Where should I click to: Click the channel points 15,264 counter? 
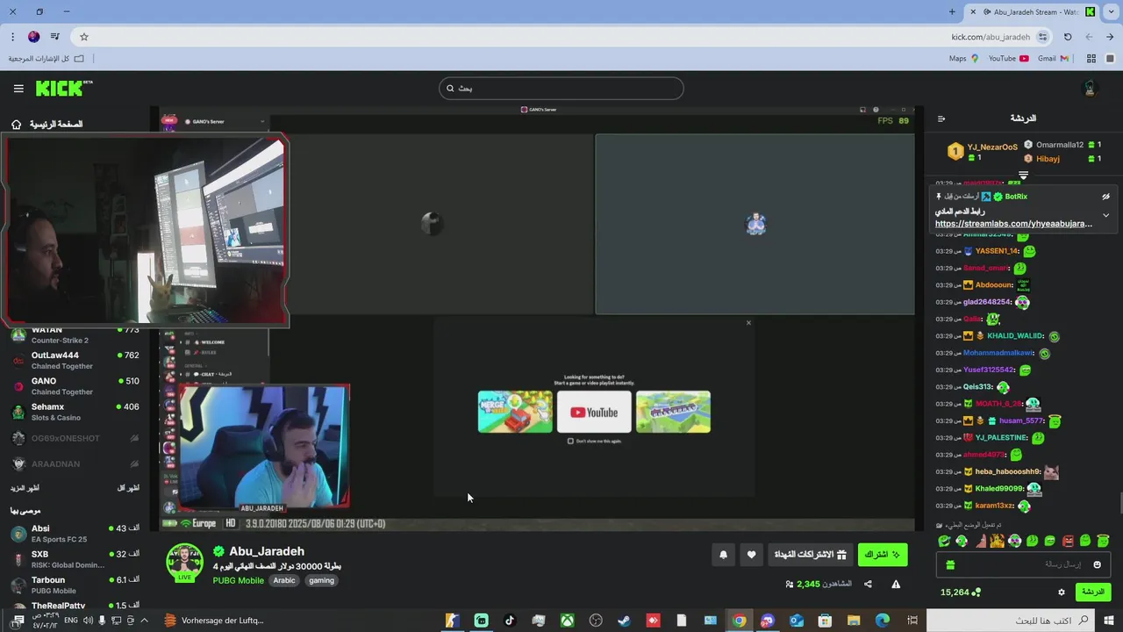pos(960,592)
